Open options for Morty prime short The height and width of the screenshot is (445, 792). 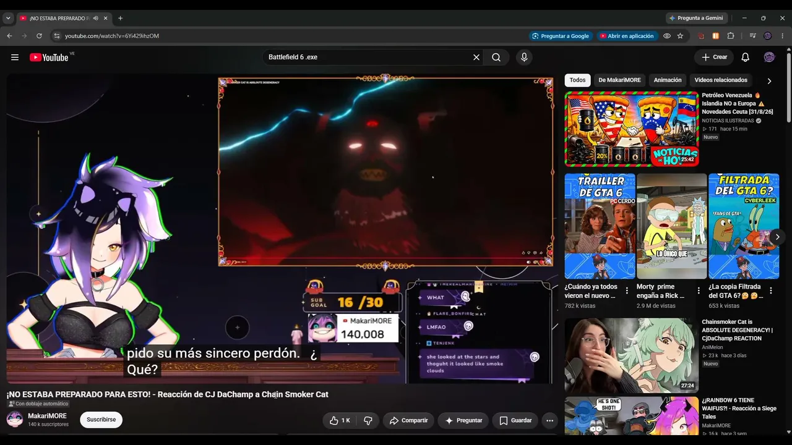(699, 290)
